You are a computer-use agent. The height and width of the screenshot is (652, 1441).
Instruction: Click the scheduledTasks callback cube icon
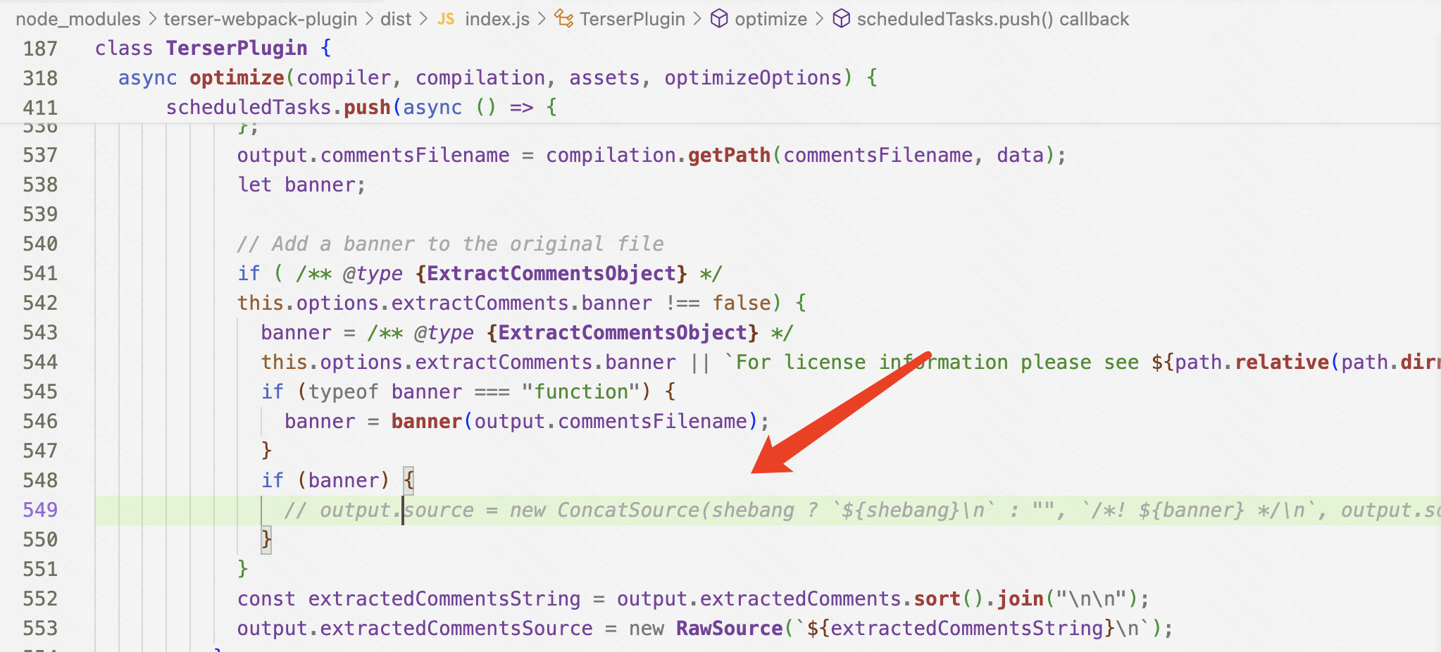point(841,19)
